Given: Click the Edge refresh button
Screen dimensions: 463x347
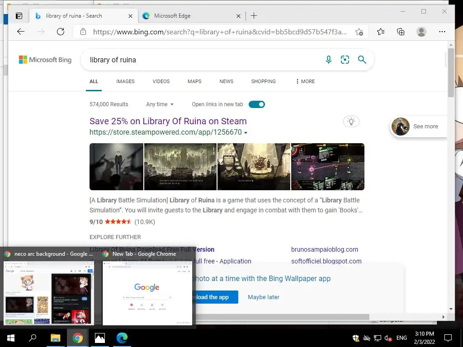Looking at the screenshot, I should 61,32.
